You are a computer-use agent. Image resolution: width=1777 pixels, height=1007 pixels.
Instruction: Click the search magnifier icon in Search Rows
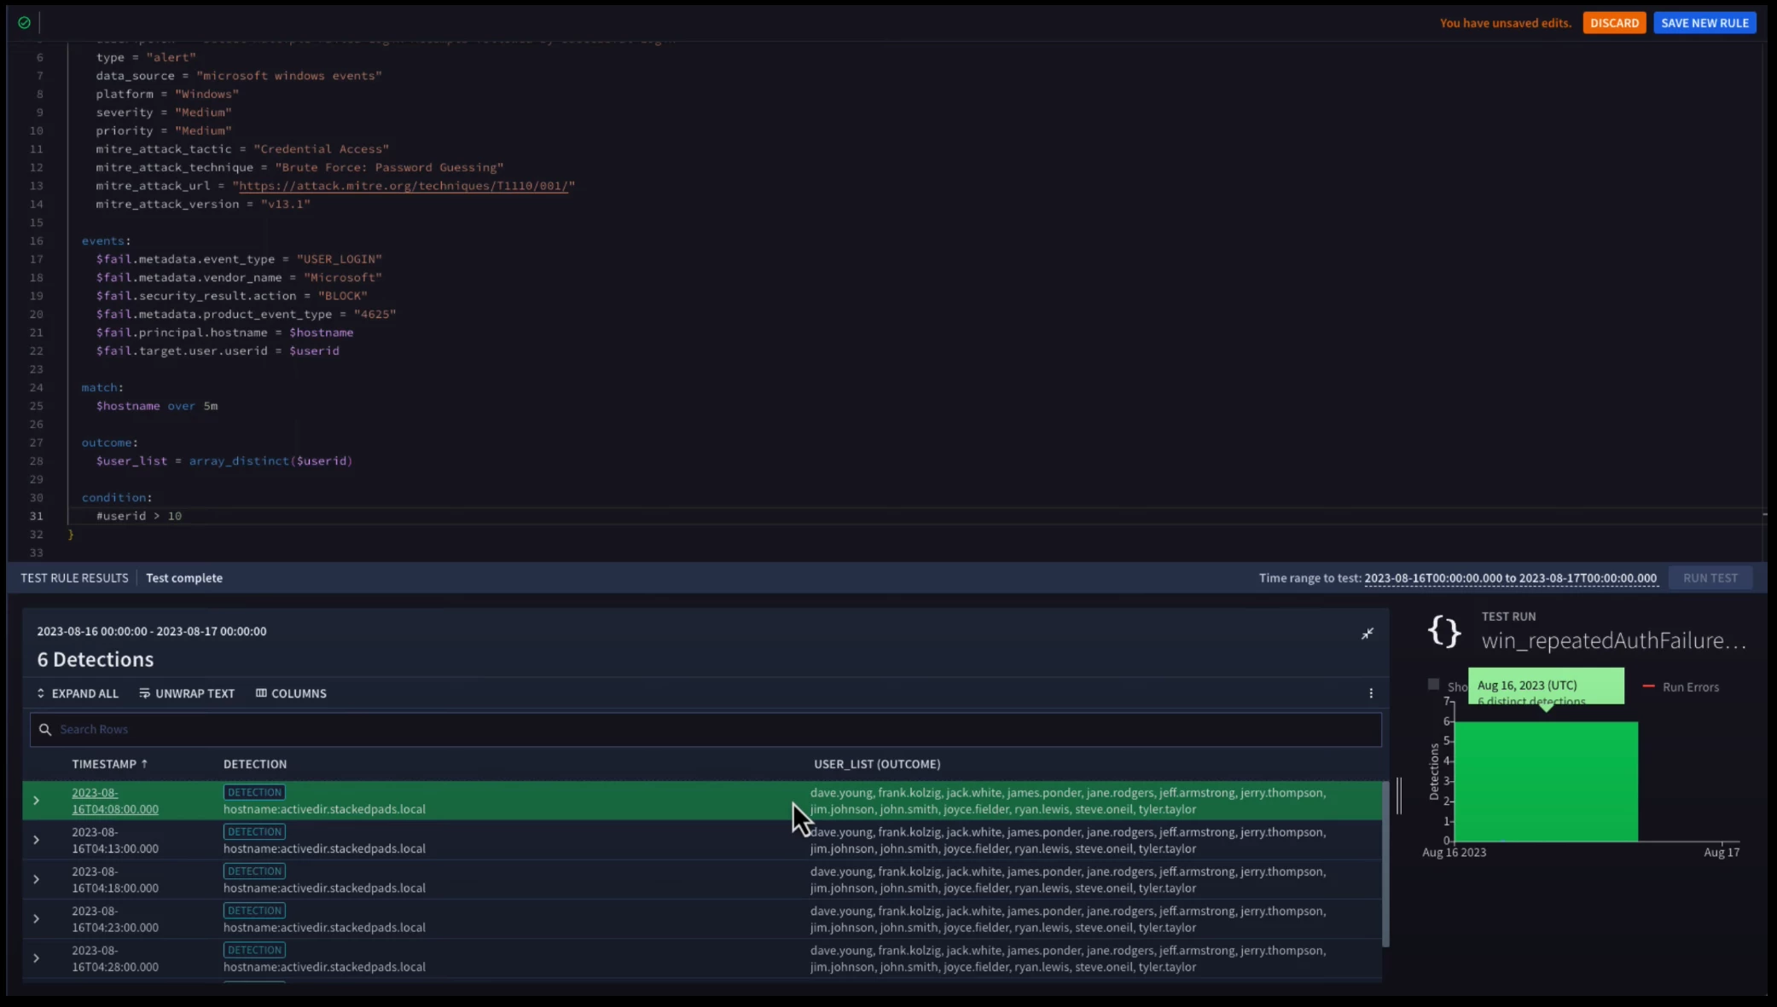[x=45, y=729]
